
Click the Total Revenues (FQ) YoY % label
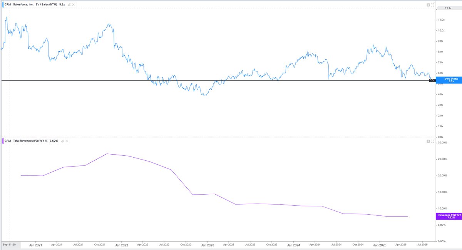click(30, 141)
